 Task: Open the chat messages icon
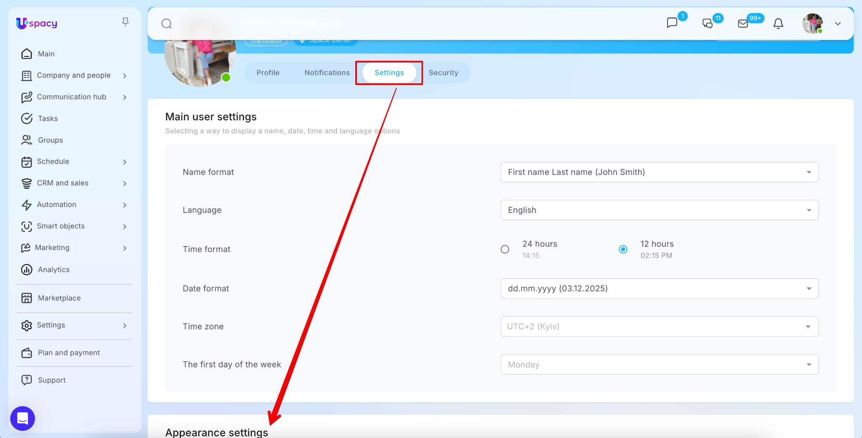[x=672, y=23]
